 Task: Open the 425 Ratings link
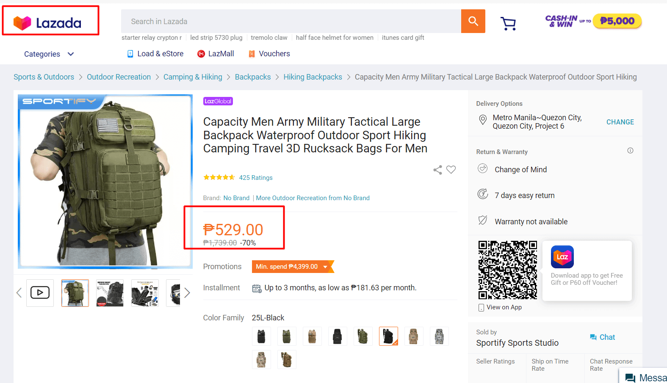[256, 178]
